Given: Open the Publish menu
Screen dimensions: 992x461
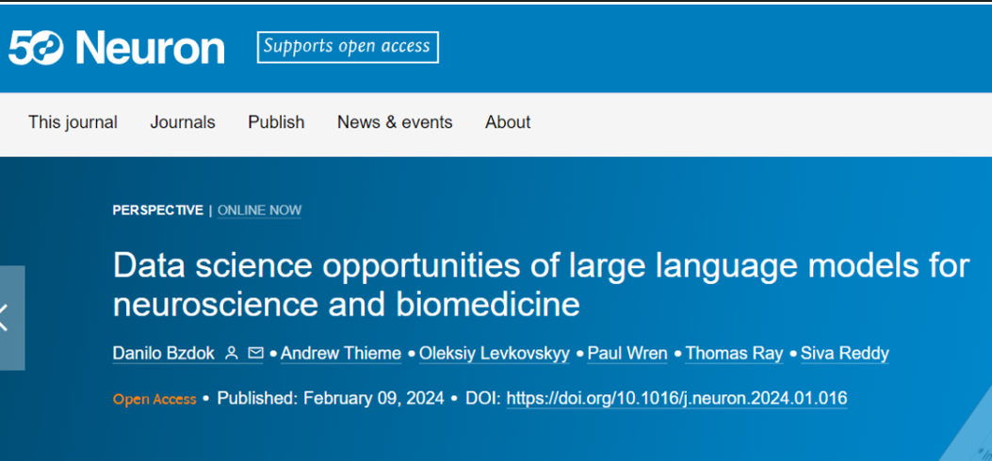Looking at the screenshot, I should [x=276, y=122].
